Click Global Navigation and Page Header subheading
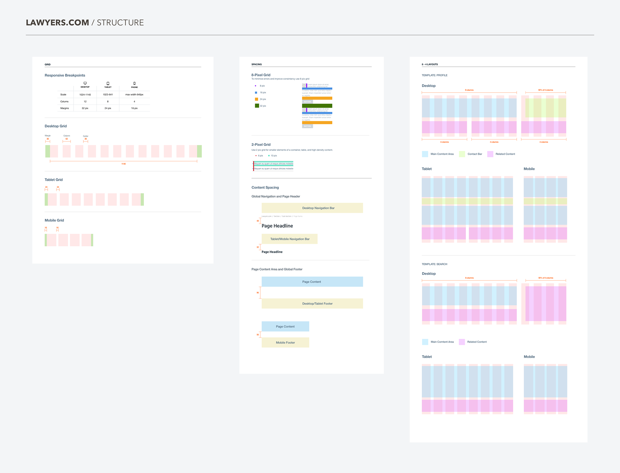 tap(276, 196)
